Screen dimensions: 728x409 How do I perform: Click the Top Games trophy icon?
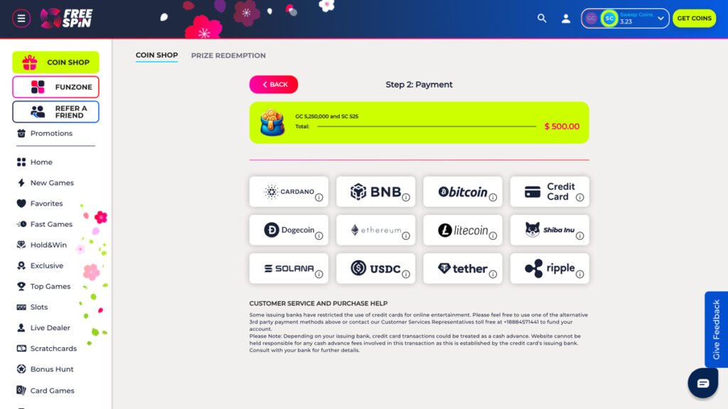[x=21, y=287]
